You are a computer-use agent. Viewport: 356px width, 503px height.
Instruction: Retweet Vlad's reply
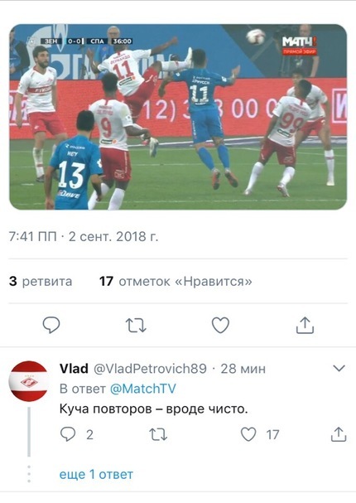158,435
